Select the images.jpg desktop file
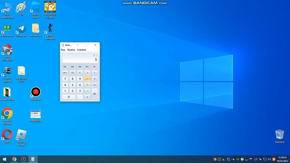 [36, 115]
